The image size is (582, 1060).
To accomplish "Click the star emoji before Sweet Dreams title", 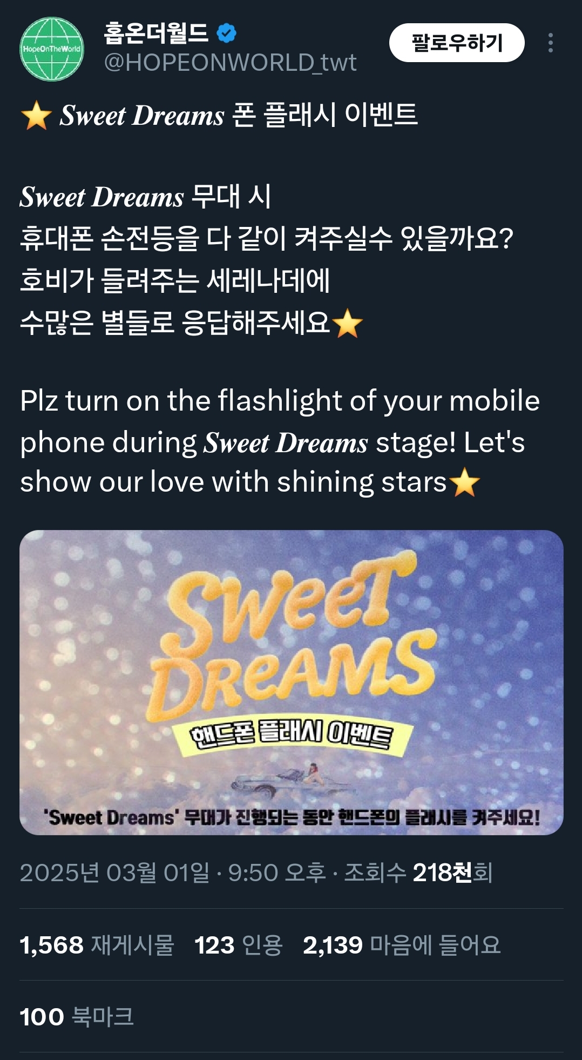I will click(36, 116).
